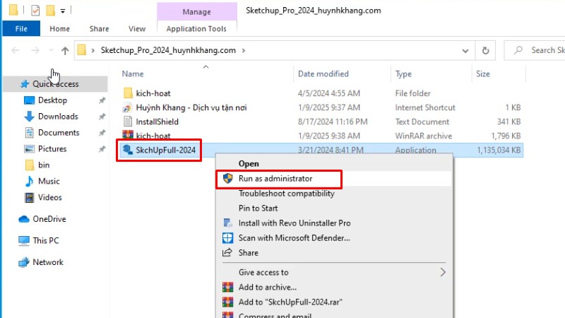Screen dimensions: 565x318
Task: Open the File tab
Action: [x=21, y=29]
